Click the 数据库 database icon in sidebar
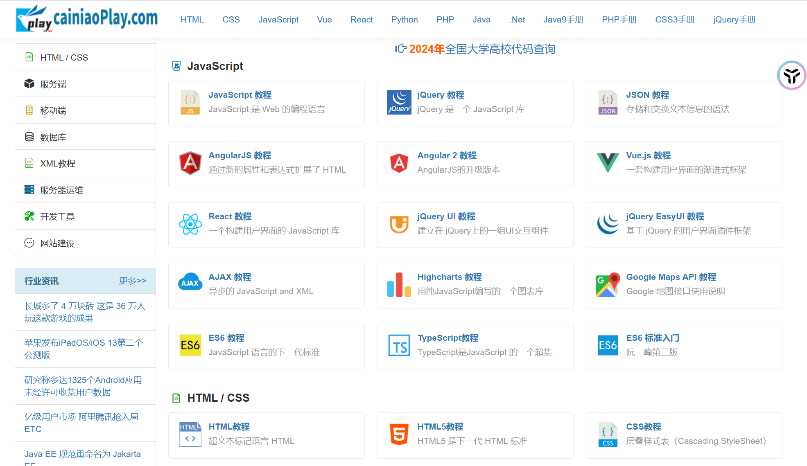 tap(29, 137)
